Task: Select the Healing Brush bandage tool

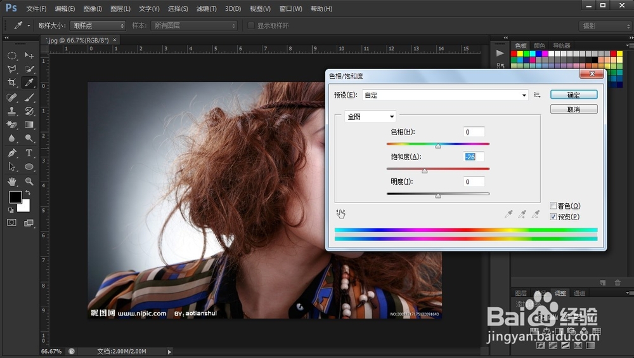Action: pos(11,98)
